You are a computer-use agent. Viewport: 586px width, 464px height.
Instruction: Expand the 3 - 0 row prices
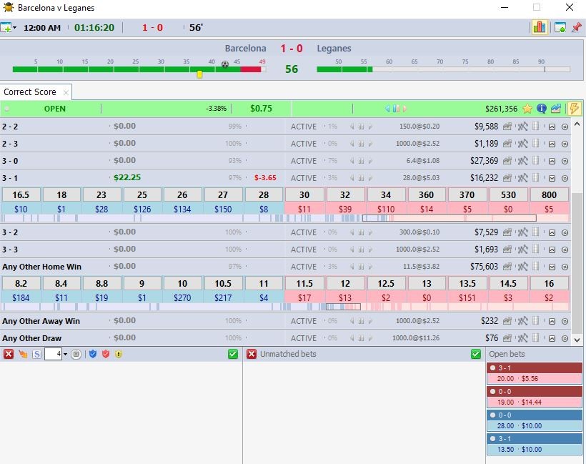(552, 162)
